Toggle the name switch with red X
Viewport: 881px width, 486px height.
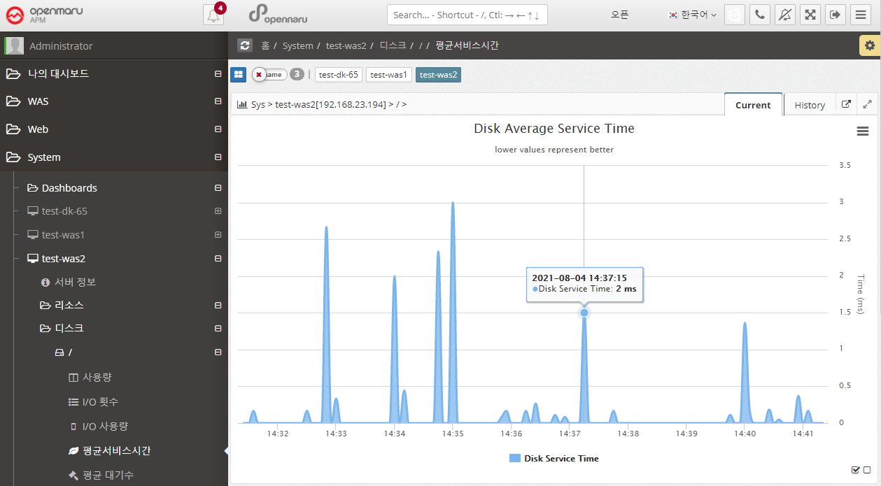point(269,74)
